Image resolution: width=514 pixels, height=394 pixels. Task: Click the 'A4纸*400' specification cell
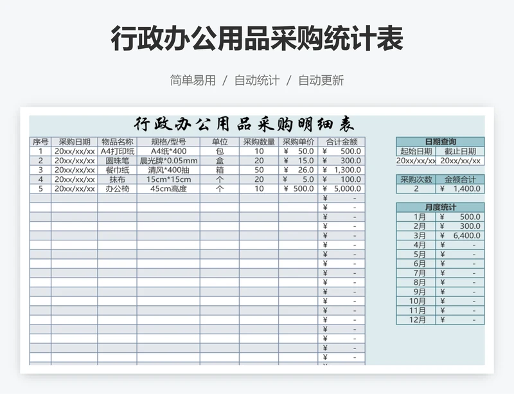[168, 151]
